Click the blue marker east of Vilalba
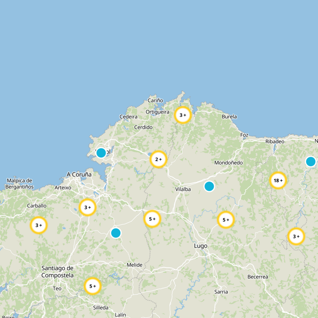 pos(209,186)
